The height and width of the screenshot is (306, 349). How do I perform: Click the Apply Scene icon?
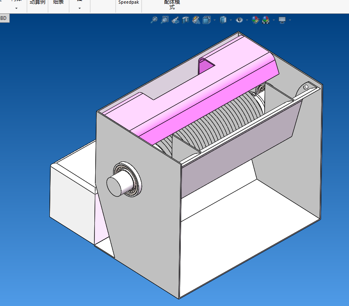tap(265, 19)
